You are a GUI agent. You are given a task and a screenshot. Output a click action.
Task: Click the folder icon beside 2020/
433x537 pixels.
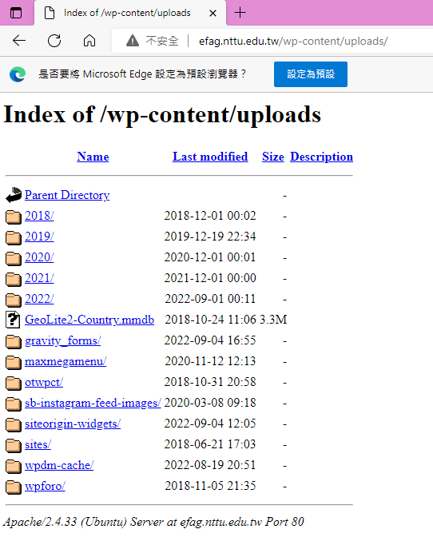(14, 259)
